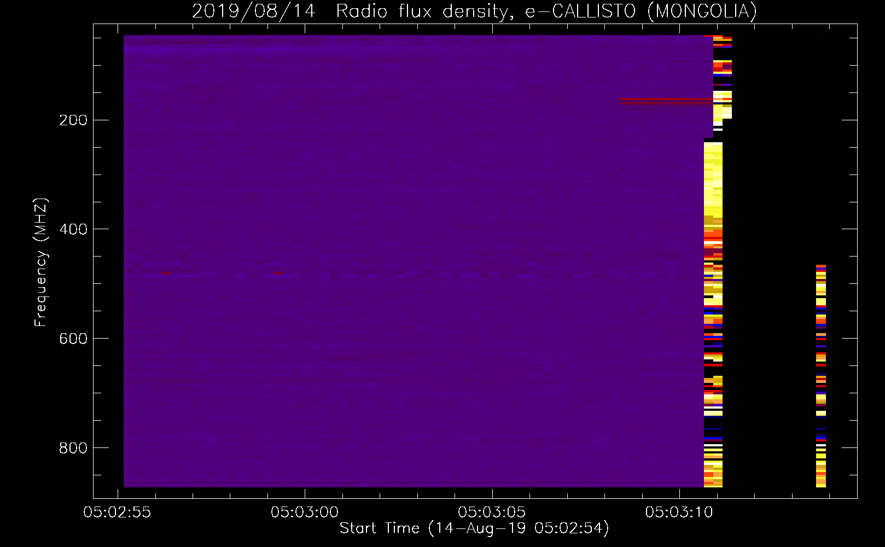Click the 05:03:05 time tick label
Screen dimensions: 885x547
492,512
